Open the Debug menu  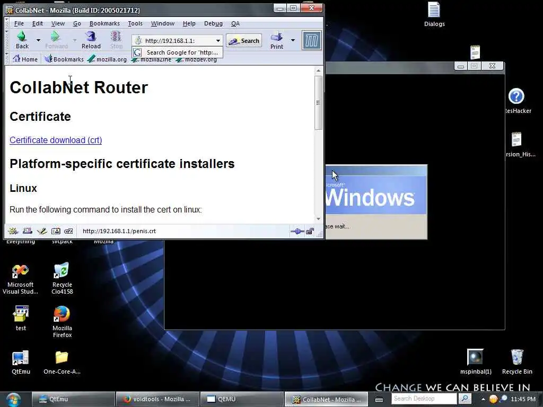pos(213,23)
